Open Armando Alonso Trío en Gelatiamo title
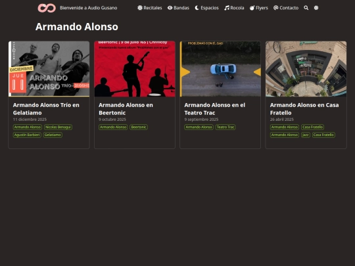This screenshot has width=355, height=266. tap(46, 109)
